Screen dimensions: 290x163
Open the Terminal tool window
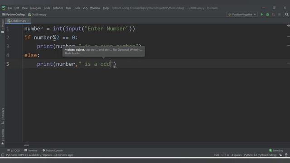(31, 150)
